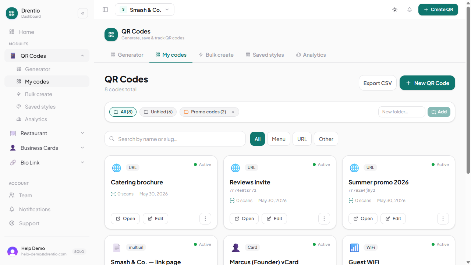Expand the Restaurant module

47,133
